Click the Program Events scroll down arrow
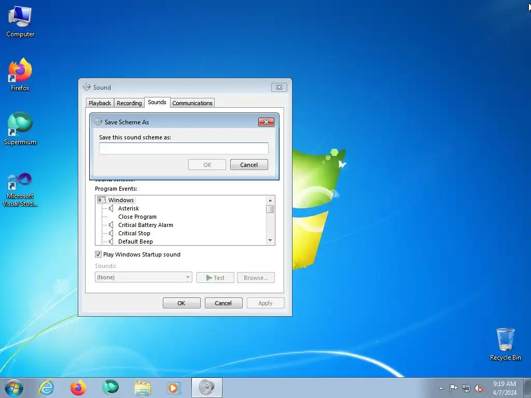This screenshot has height=398, width=531. (270, 240)
